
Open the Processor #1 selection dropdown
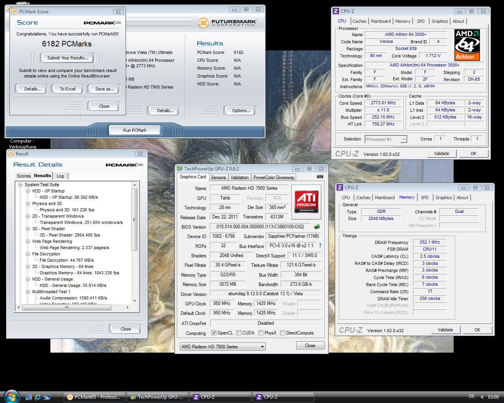point(386,139)
